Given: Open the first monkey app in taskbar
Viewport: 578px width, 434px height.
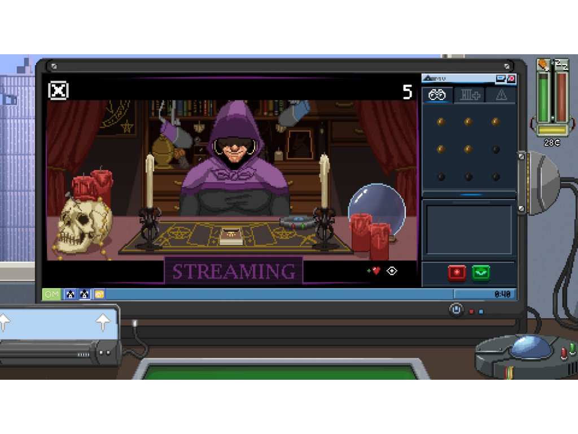Looking at the screenshot, I should (x=70, y=294).
